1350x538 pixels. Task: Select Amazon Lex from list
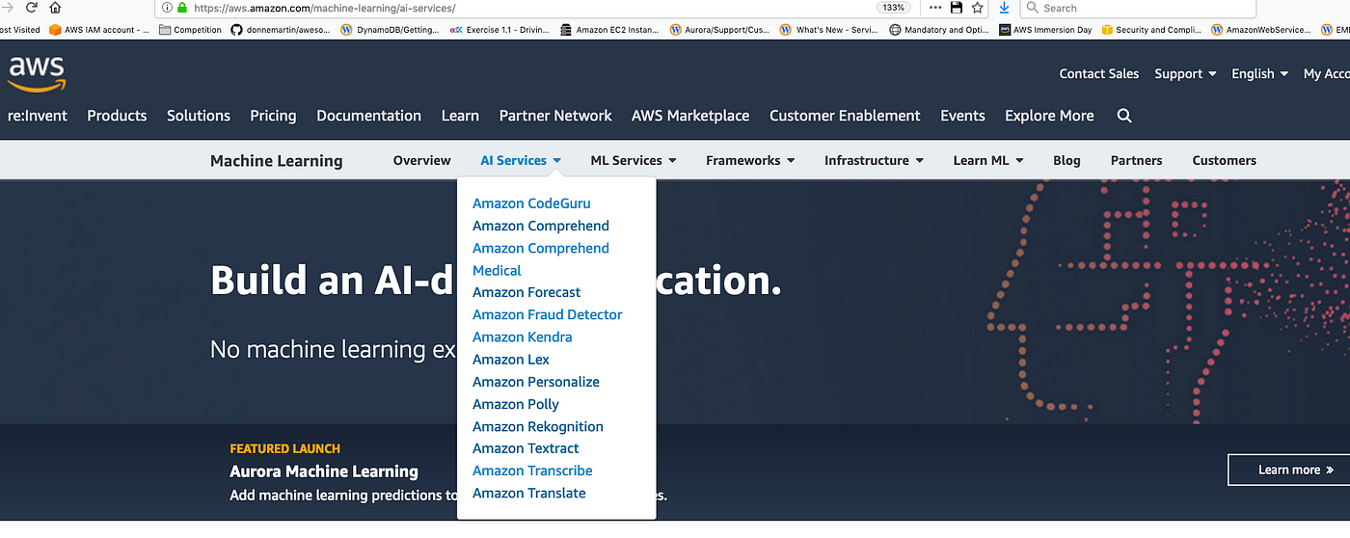click(x=511, y=360)
